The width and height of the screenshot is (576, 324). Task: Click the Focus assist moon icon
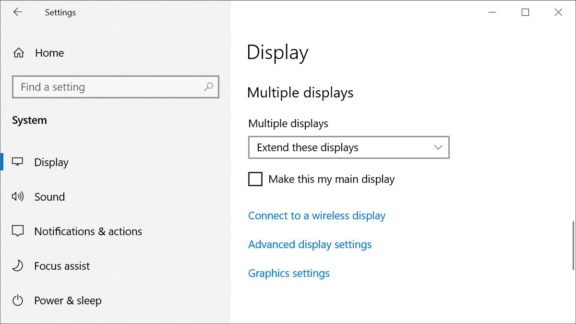pyautogui.click(x=18, y=265)
